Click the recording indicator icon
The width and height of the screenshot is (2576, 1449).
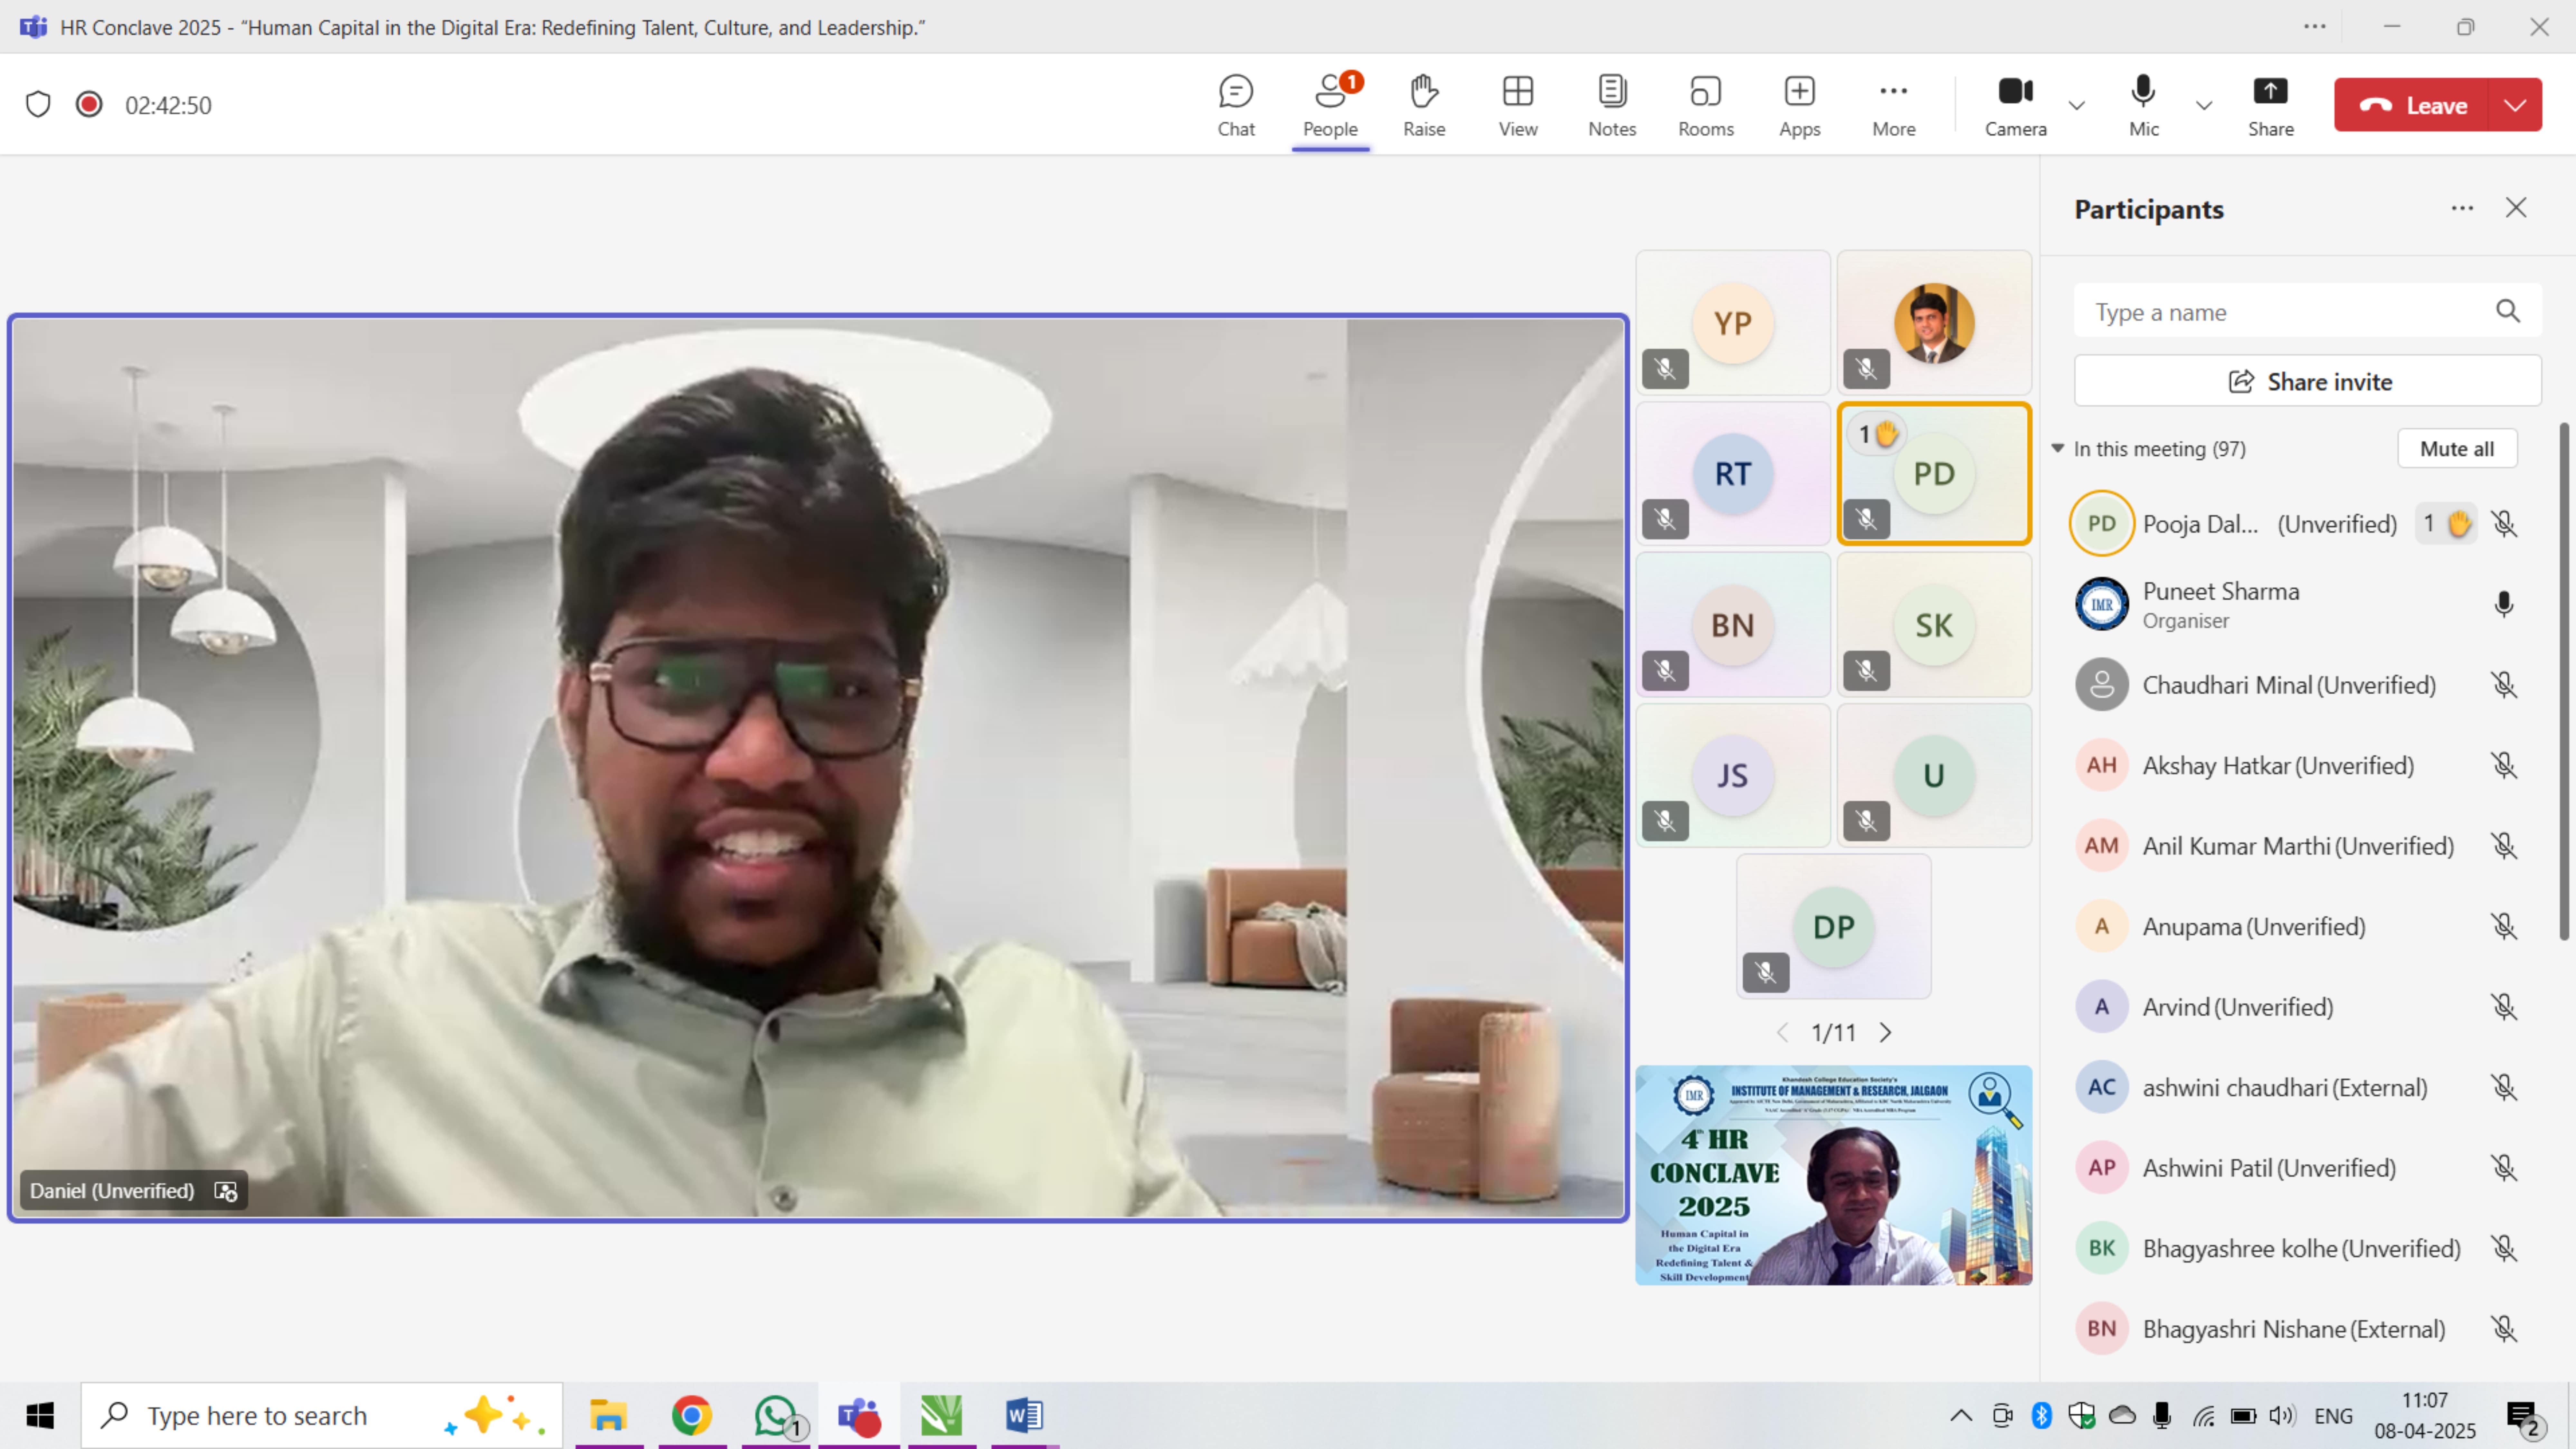[89, 104]
